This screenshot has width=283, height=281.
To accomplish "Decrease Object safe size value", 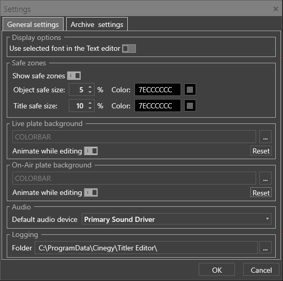I will pos(90,92).
